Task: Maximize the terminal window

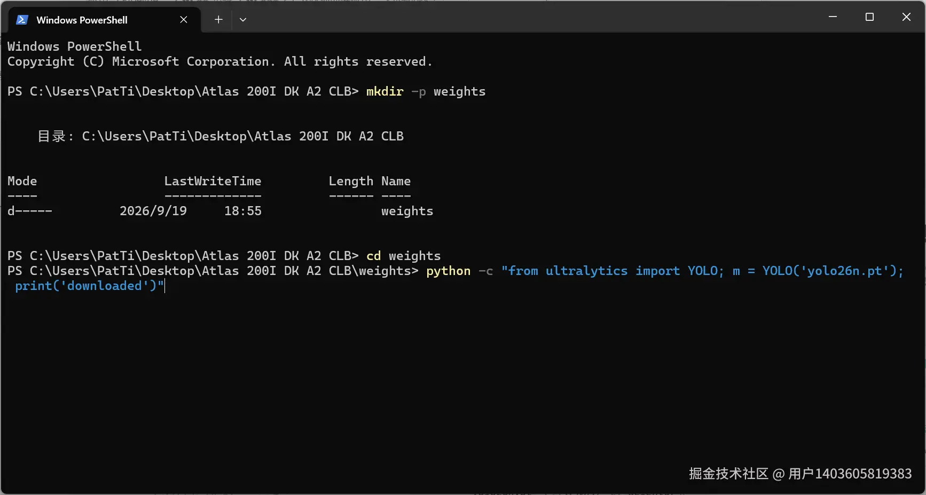Action: (x=869, y=17)
